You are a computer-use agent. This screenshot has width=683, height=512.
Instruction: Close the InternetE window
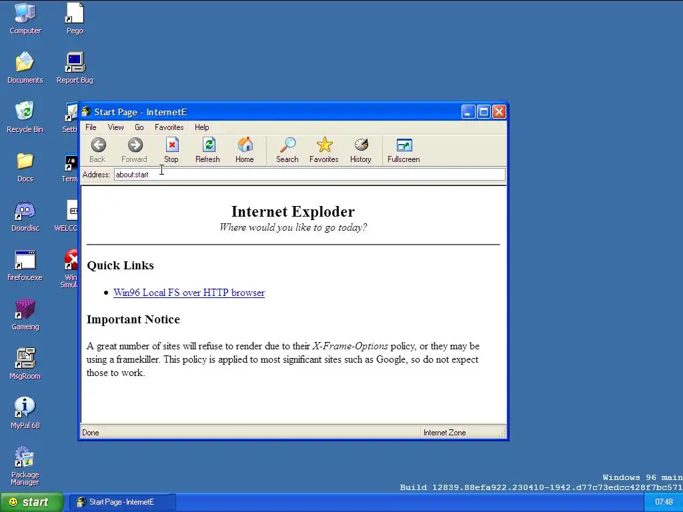coord(499,112)
